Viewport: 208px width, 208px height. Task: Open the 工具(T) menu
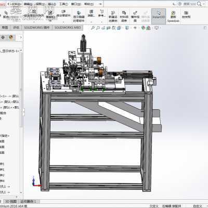[x=63, y=4]
